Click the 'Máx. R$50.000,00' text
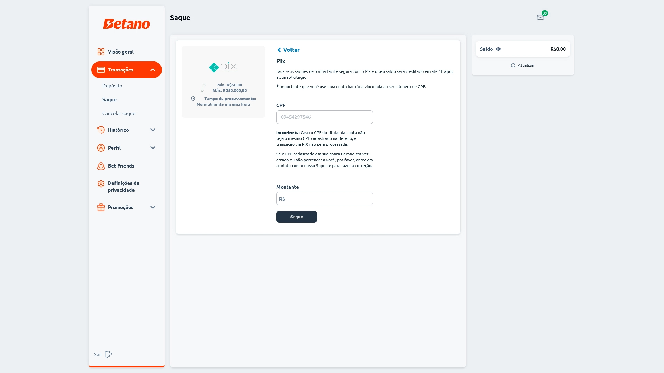The width and height of the screenshot is (664, 373). point(230,90)
